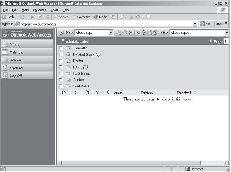The width and height of the screenshot is (231, 172).
Task: Open the address bar history dropdown
Action: click(195, 24)
